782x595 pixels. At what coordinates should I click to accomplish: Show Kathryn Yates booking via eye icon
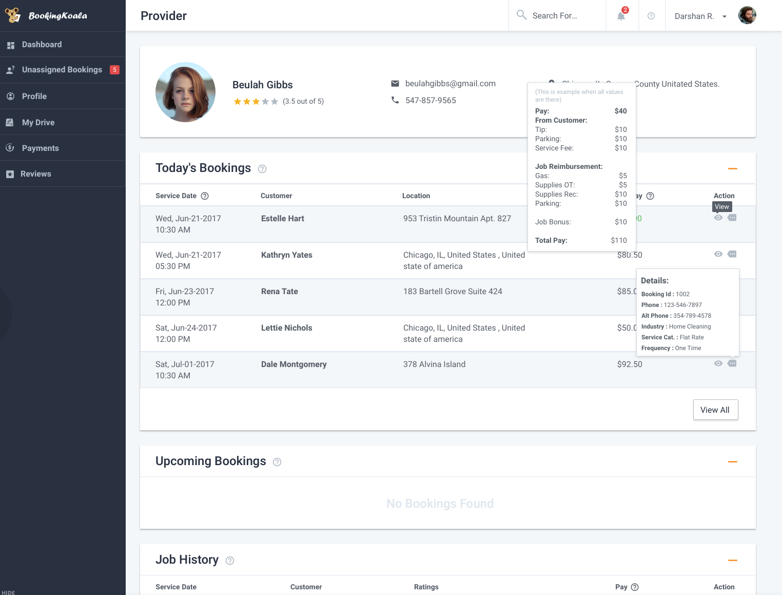(x=718, y=254)
